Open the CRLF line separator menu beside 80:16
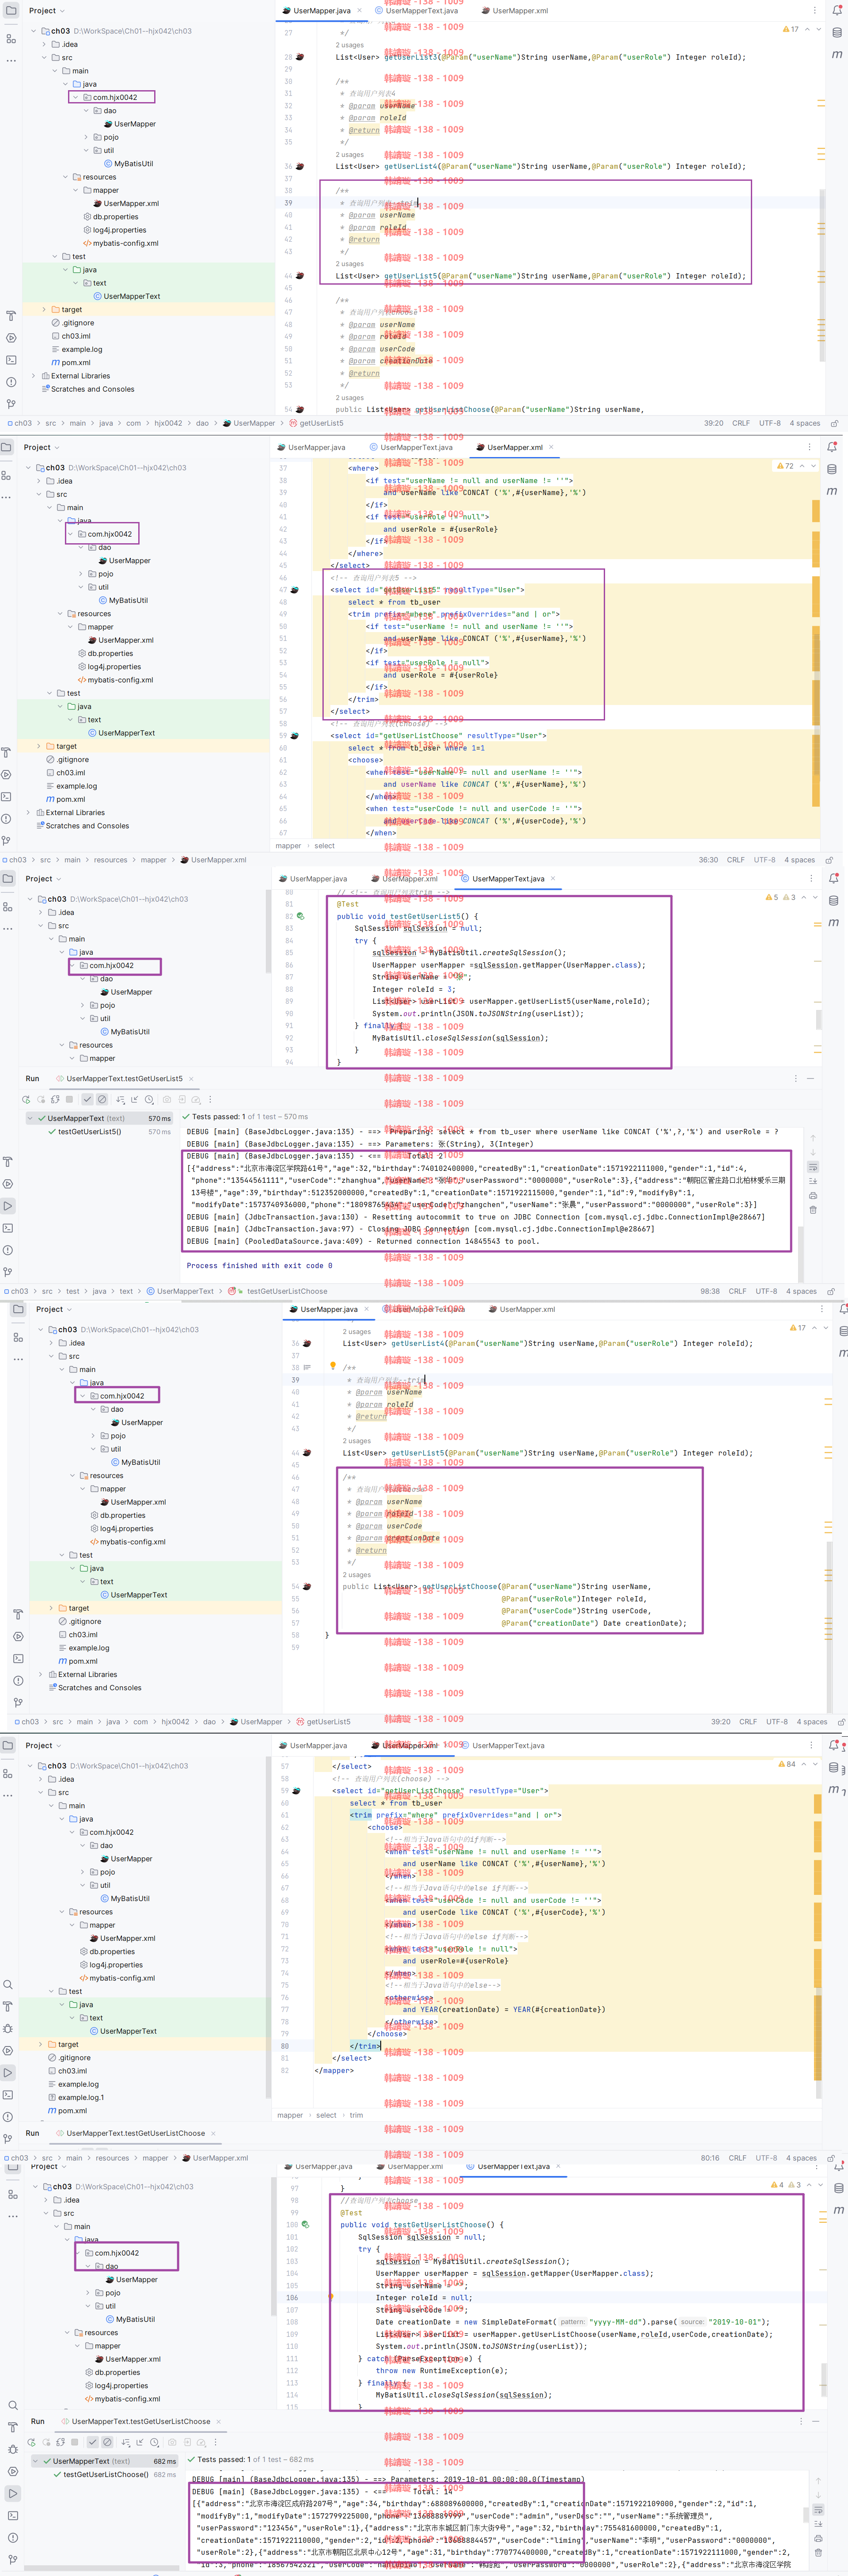This screenshot has width=848, height=2576. point(737,2158)
